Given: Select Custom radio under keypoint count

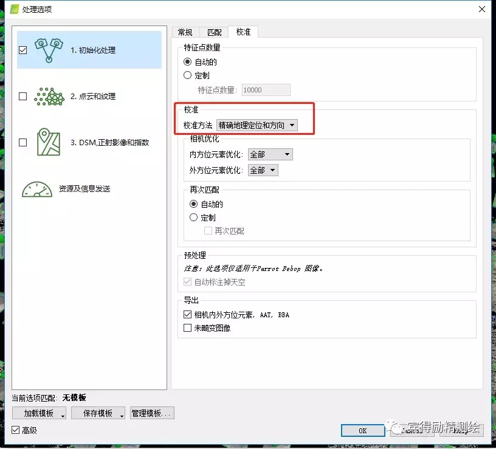Looking at the screenshot, I should point(188,75).
